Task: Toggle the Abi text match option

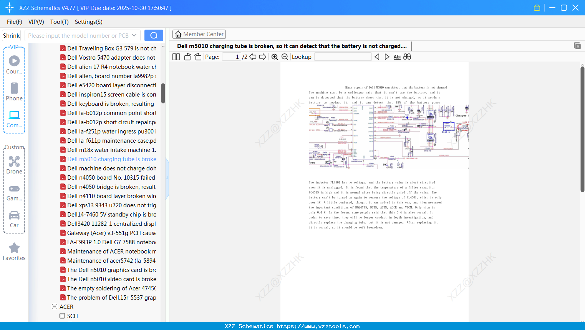Action: click(x=397, y=57)
